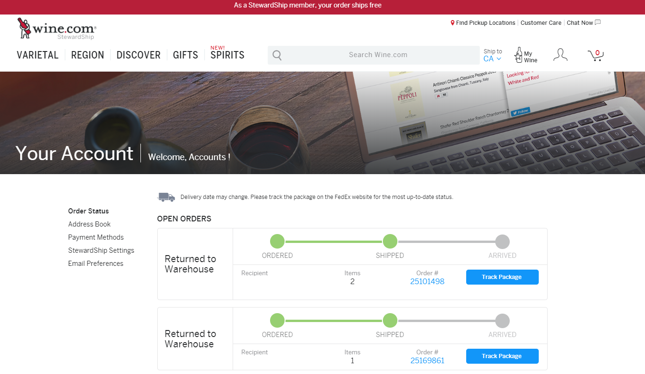Click the delivery date may change notice
Screen dimensions: 645x374
point(317,197)
